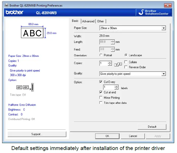Increase the Cut Every labels number
The height and width of the screenshot is (153, 177).
[116, 86]
